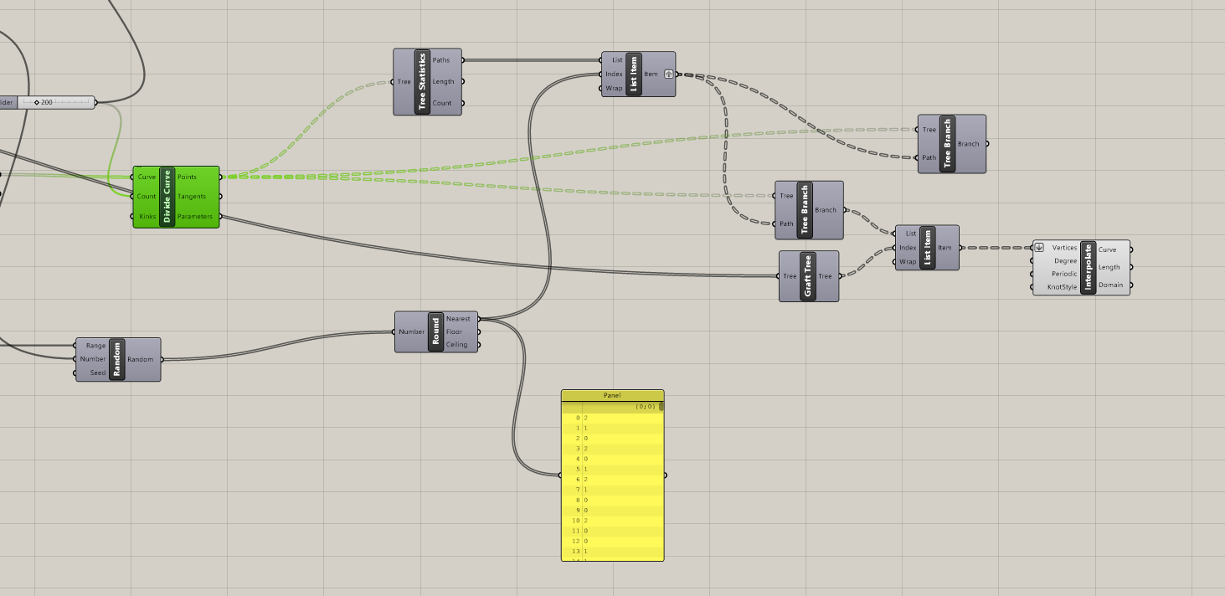Click the Index input of the List Item fed by Tree Statistics
1225x596 pixels.
[x=614, y=74]
